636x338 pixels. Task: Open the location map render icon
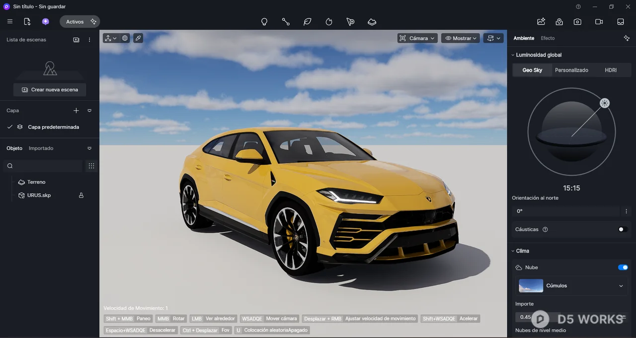tap(559, 22)
